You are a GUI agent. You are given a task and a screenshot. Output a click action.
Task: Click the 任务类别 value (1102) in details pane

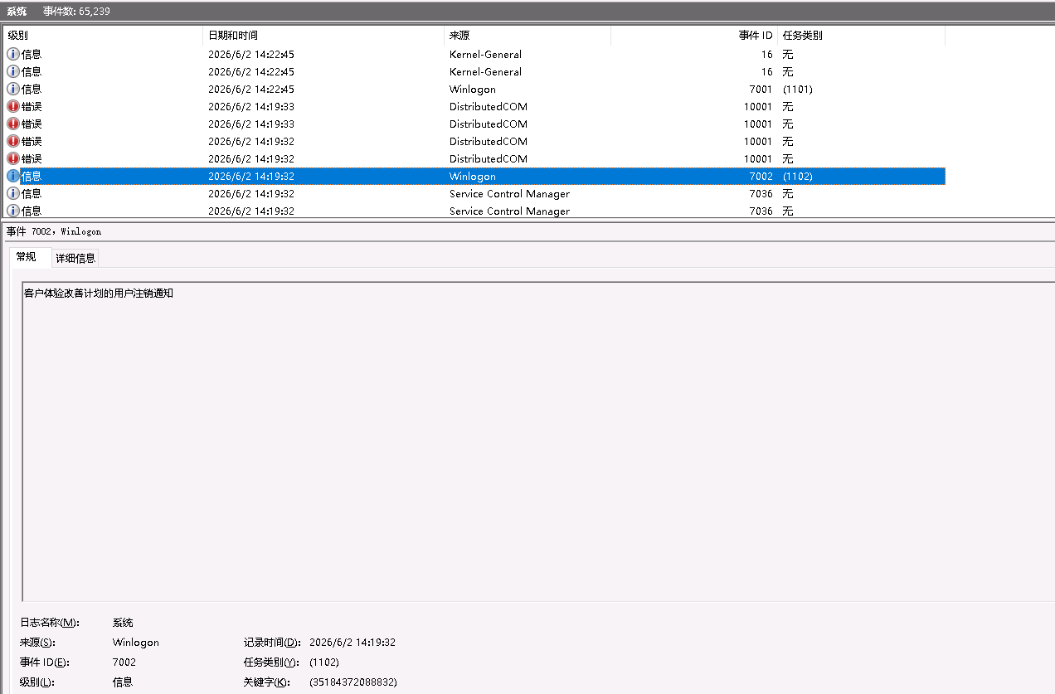click(324, 662)
